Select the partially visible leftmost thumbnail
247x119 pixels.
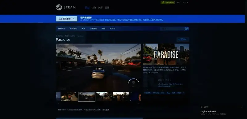click(x=58, y=97)
